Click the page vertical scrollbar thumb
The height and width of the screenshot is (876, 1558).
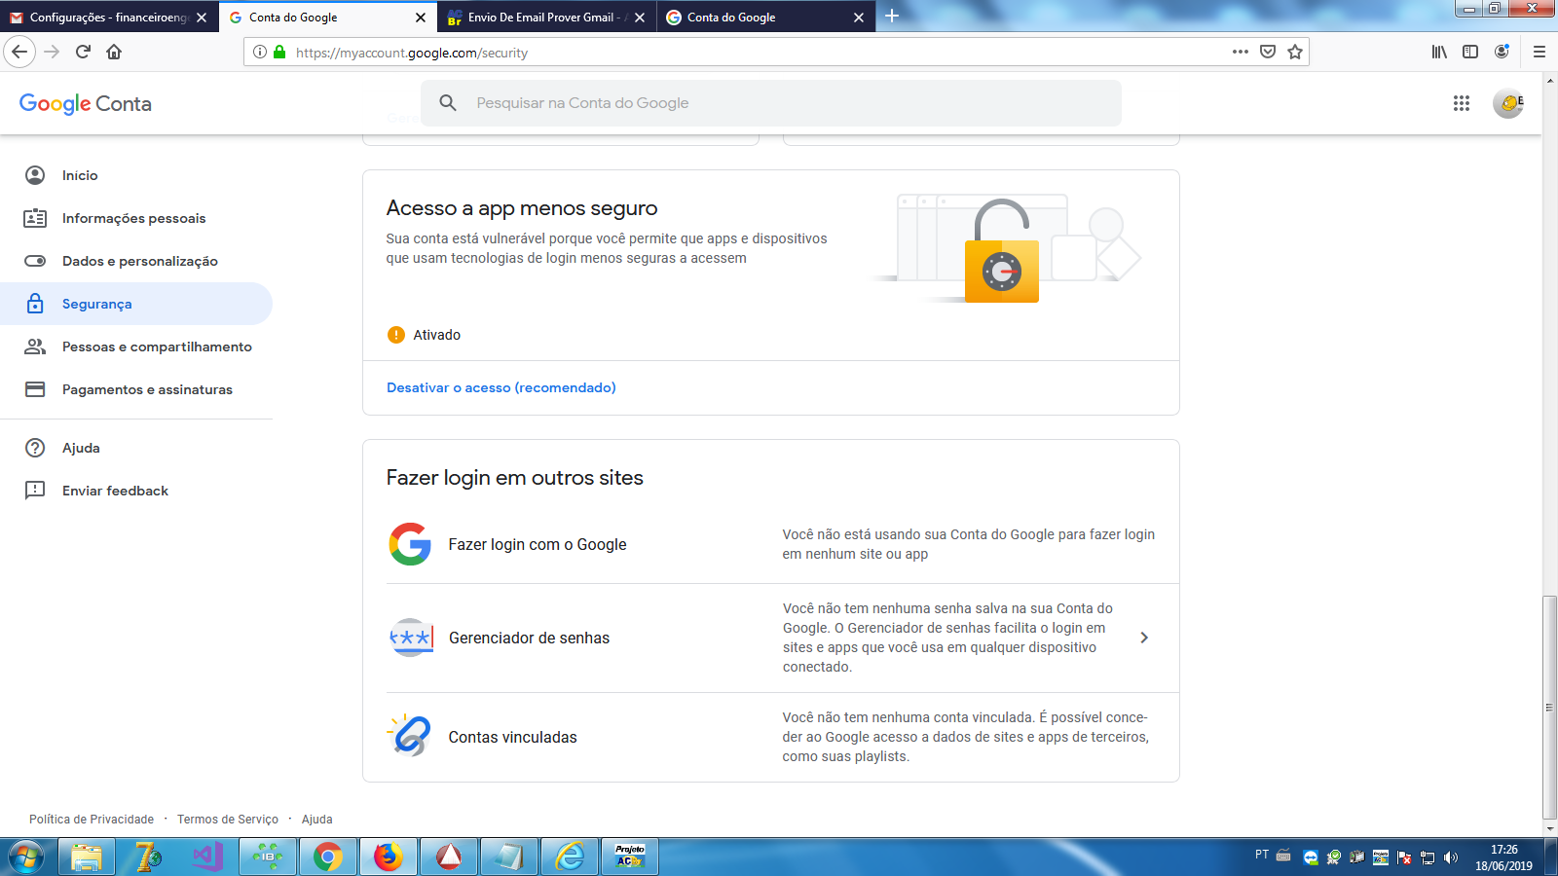tap(1549, 708)
